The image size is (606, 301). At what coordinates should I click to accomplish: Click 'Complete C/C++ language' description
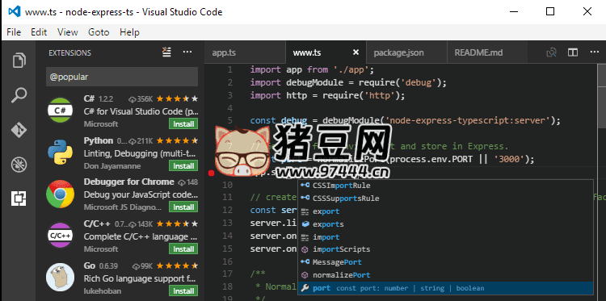[141, 236]
